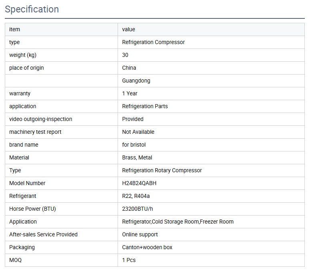The image size is (310, 270).
Task: Select the 'Guangdong' cell
Action: (136, 81)
